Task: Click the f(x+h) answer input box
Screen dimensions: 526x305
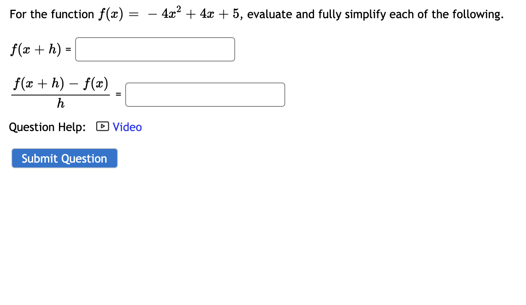Action: 155,49
